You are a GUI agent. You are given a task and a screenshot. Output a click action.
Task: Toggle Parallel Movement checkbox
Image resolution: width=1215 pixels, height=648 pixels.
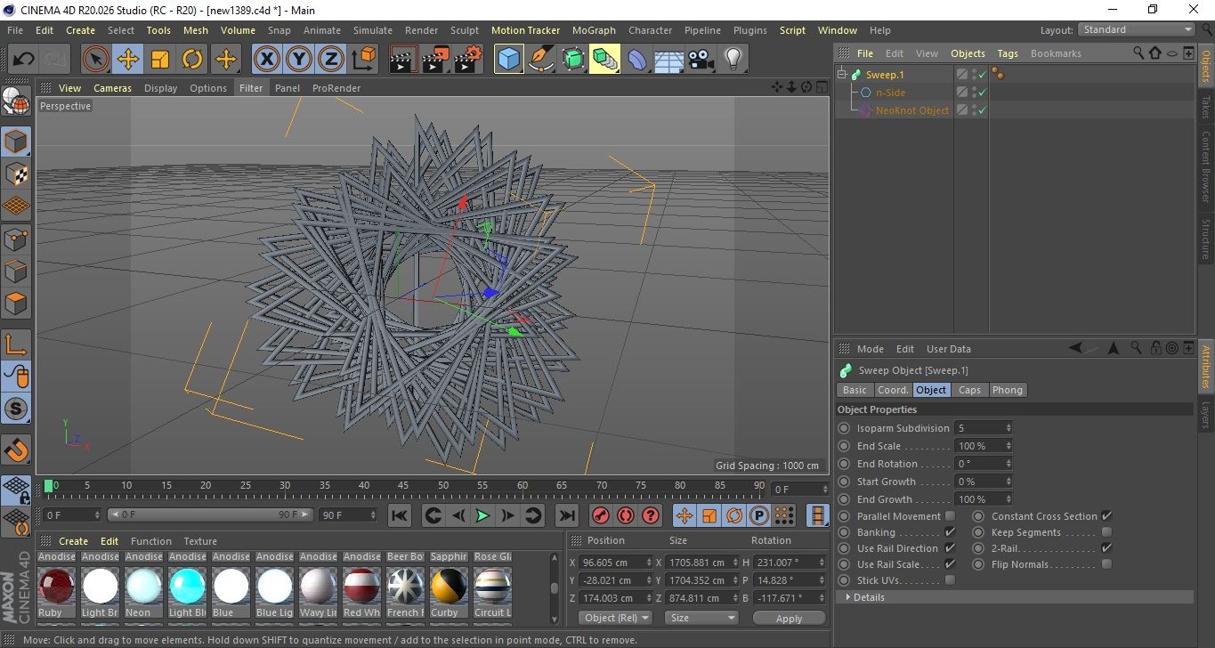[x=950, y=516]
